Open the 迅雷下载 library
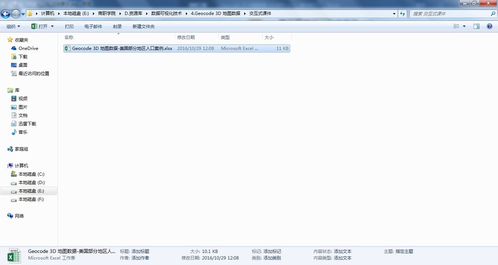Image resolution: width=498 pixels, height=265 pixels. point(27,124)
